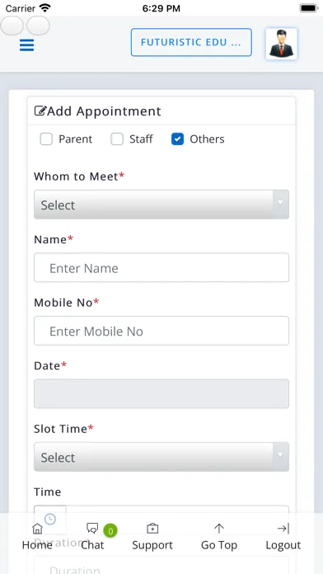Focus the Enter Name field
Screen dimensions: 323x574
pos(161,267)
